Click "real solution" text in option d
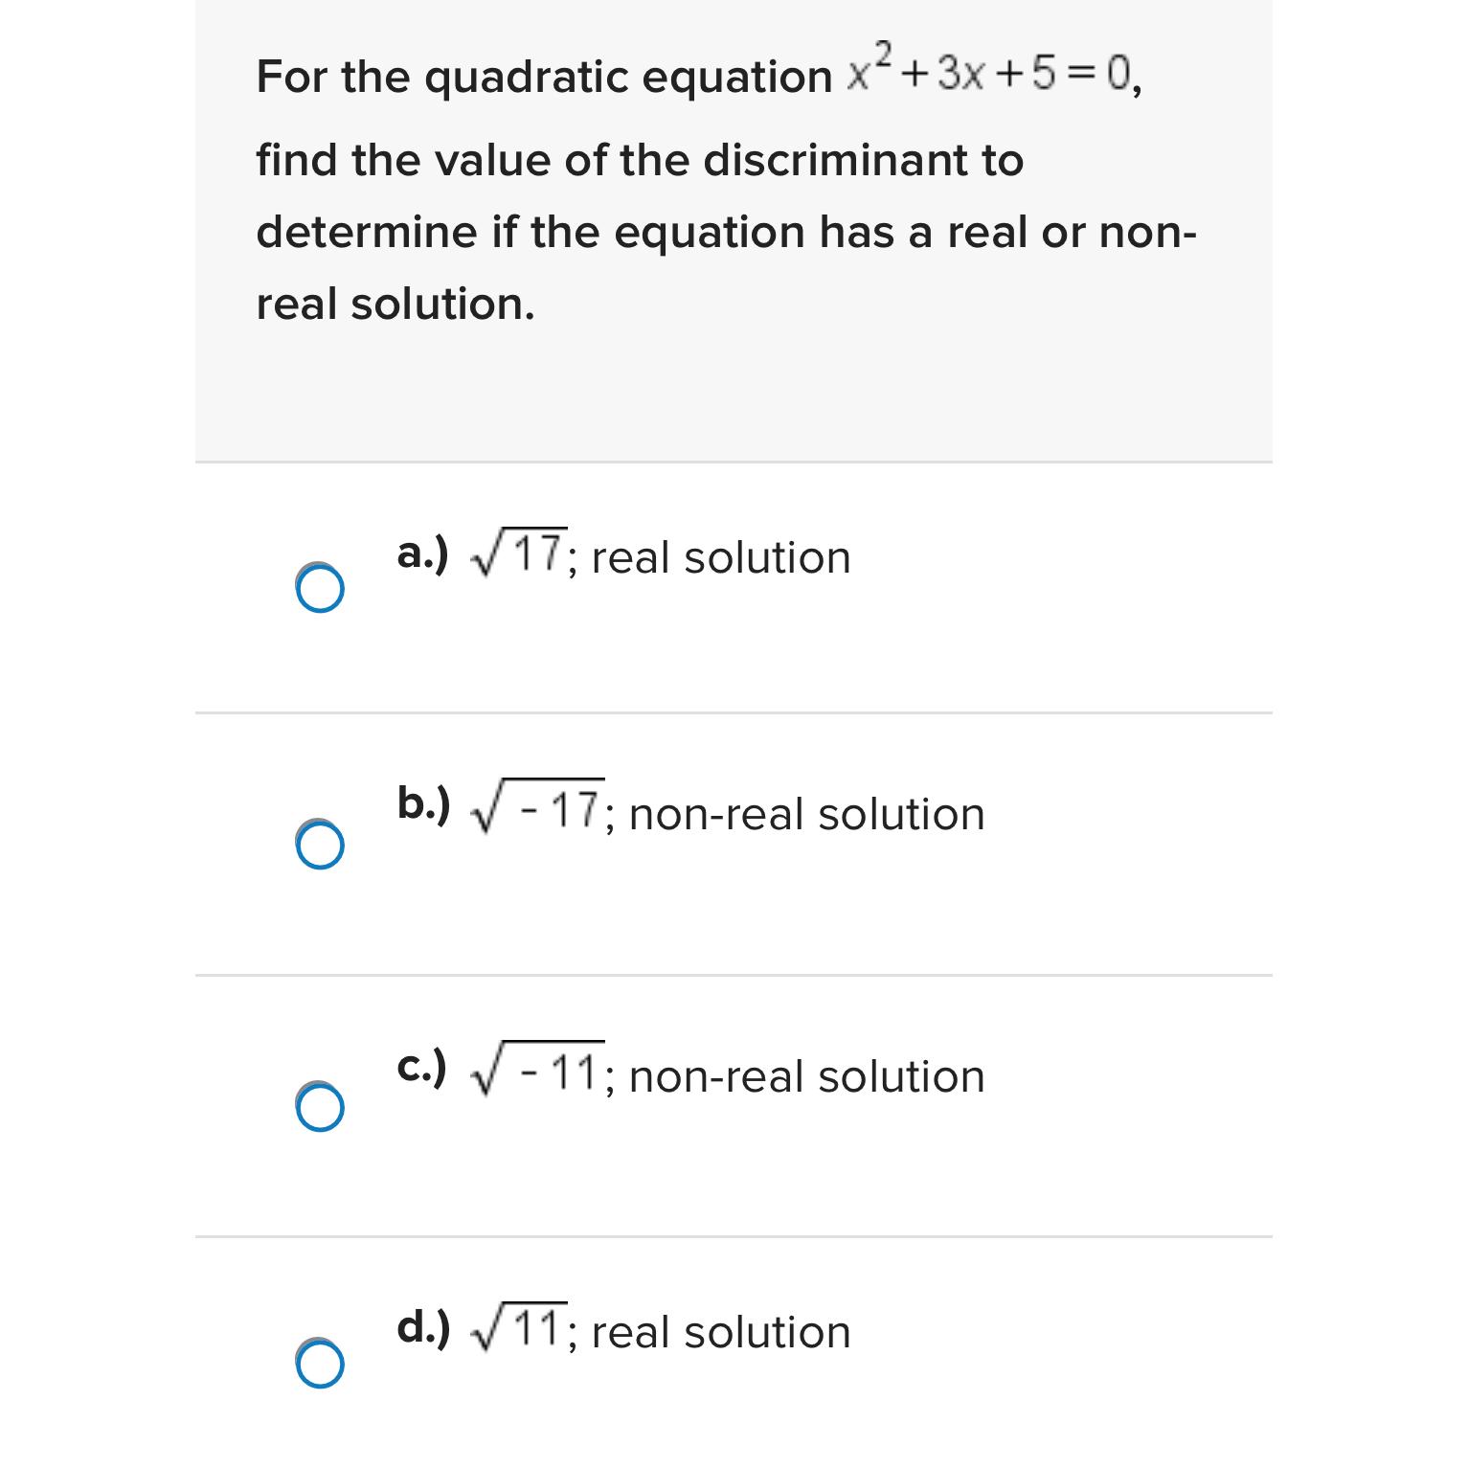Screen dimensions: 1468x1468 (721, 1332)
